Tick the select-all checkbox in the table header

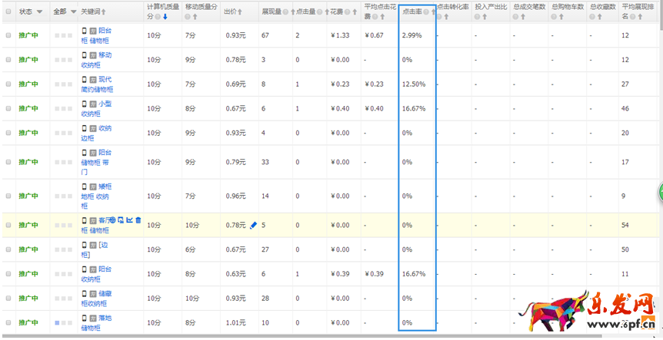pos(8,12)
